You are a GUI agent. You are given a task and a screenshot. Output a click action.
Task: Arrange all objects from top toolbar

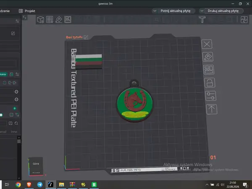point(68,20)
